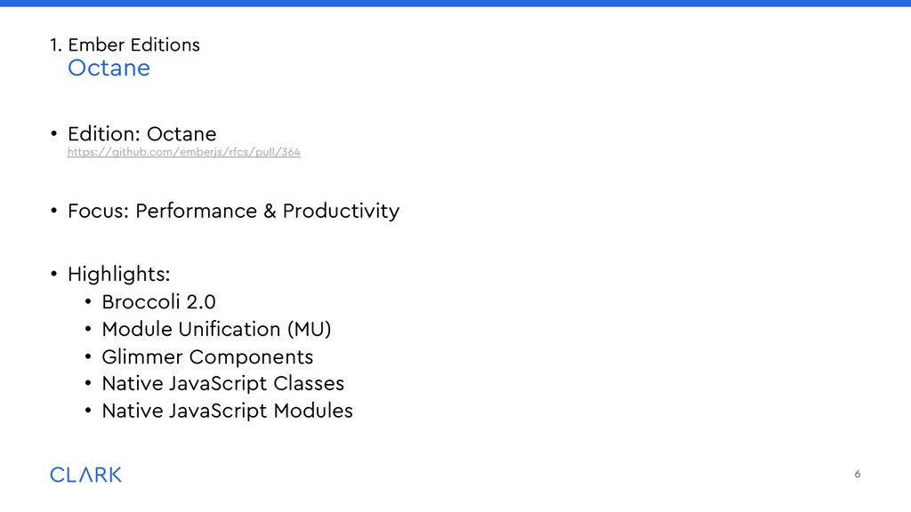Click the blue bar atop the slide
This screenshot has height=512, width=911.
[455, 4]
